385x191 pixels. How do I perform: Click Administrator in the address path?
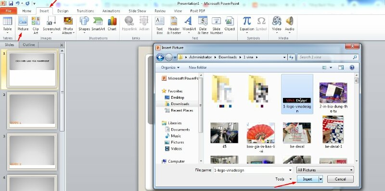[200, 57]
